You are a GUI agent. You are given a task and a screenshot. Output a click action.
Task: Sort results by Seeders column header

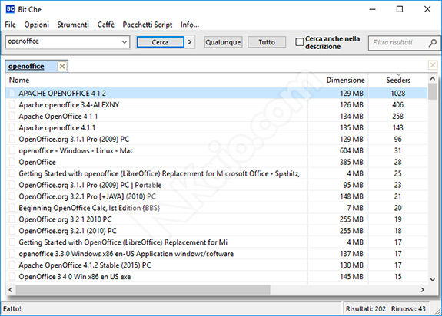398,80
